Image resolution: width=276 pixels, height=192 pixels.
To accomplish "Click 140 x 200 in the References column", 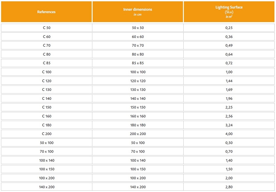I will click(x=46, y=187).
